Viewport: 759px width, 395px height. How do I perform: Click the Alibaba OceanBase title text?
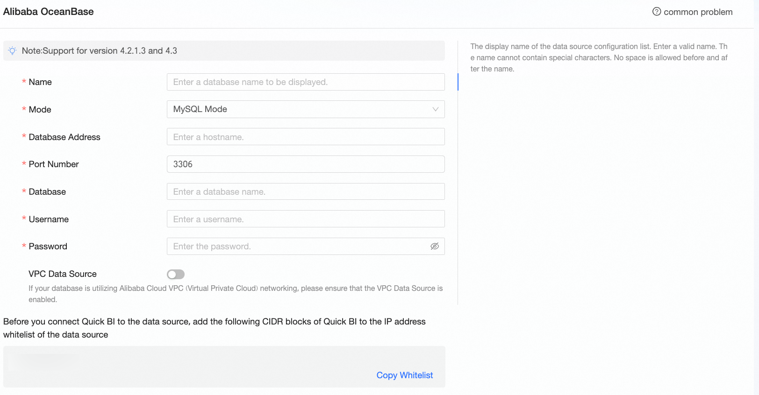49,12
